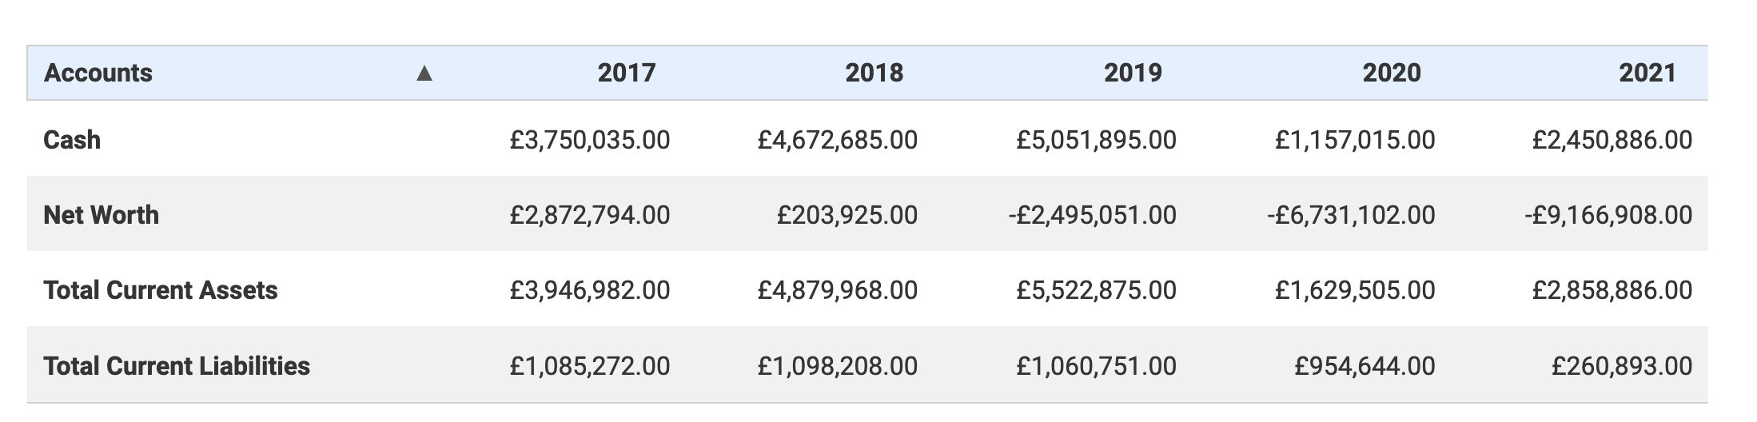Click the Accounts sort arrow icon

[x=424, y=74]
